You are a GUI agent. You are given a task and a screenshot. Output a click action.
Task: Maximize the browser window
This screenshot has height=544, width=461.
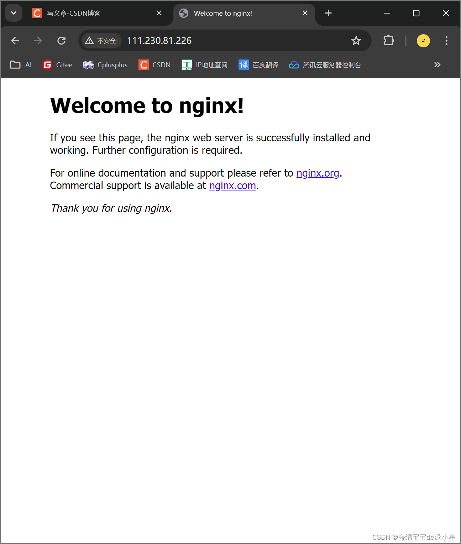click(x=416, y=13)
